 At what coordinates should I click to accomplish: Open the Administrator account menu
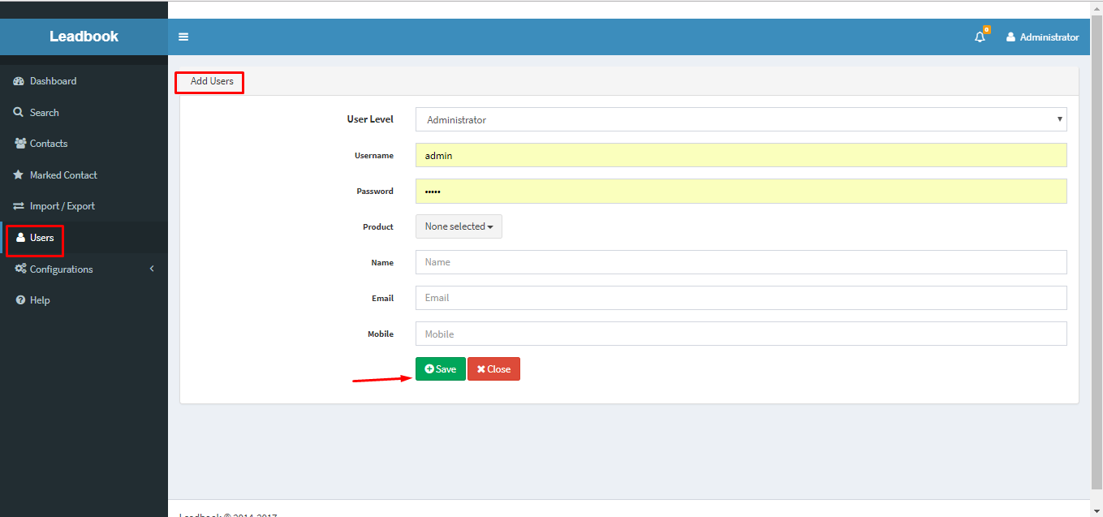pyautogui.click(x=1042, y=37)
